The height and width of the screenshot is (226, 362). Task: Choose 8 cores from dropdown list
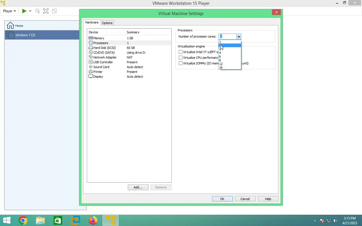point(230,60)
